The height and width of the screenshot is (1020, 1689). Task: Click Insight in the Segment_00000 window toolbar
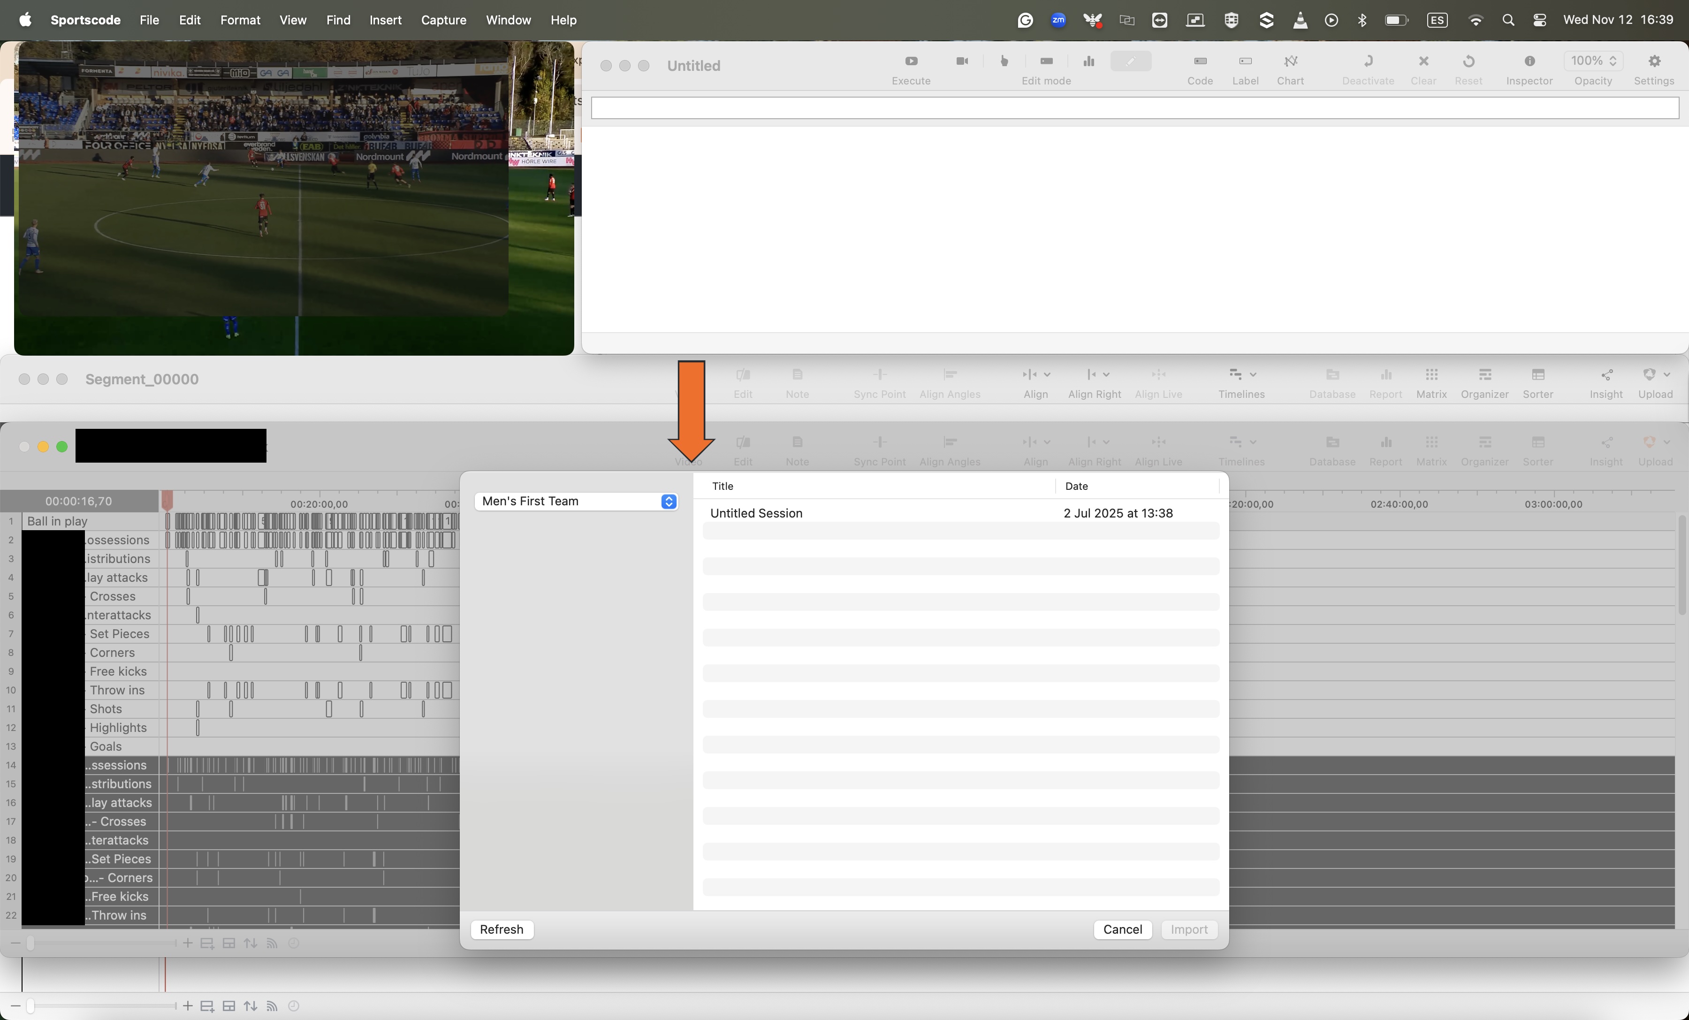pos(1606,382)
